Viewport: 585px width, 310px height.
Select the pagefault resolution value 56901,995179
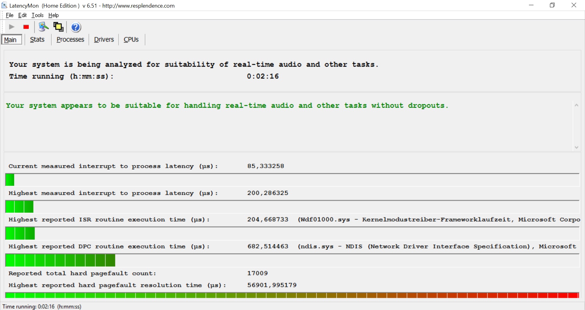pos(272,285)
